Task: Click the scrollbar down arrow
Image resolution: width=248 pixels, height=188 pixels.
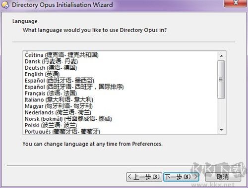Action: coord(221,130)
